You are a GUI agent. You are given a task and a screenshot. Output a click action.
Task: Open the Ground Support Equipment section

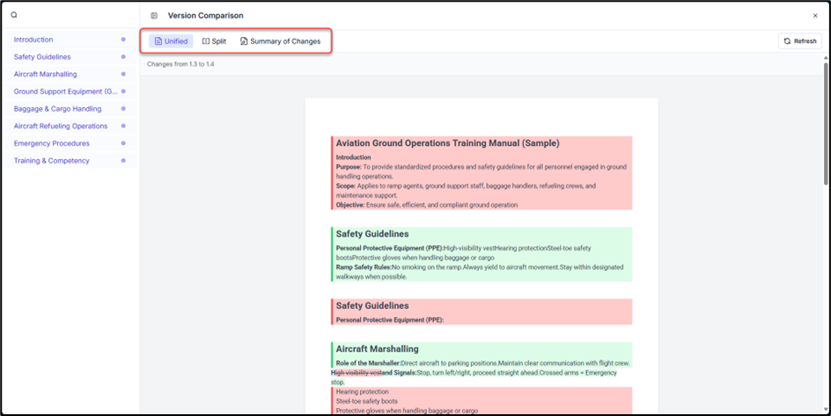[x=65, y=91]
